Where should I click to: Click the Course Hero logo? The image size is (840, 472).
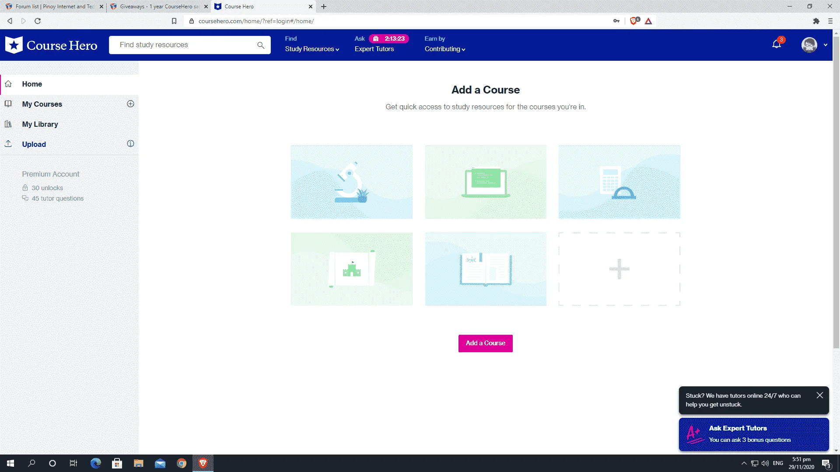pyautogui.click(x=51, y=45)
